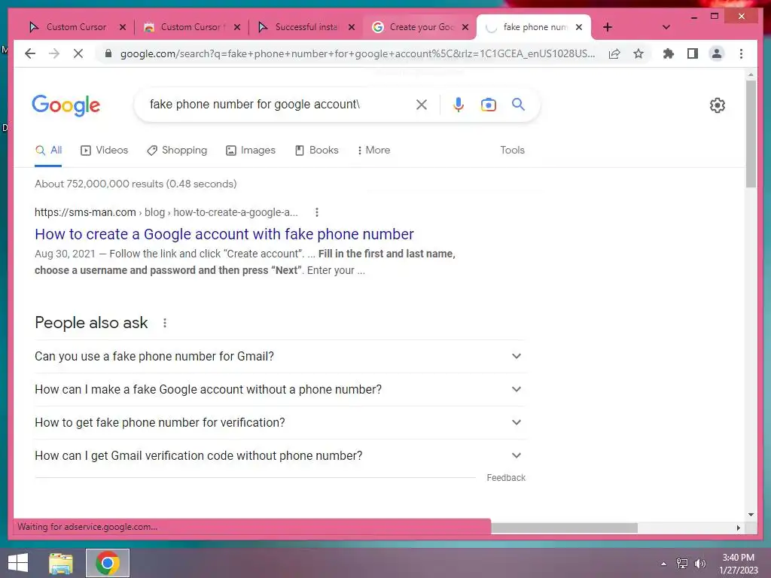Screen dimensions: 771x578
Task: Click the volume speaker icon in system tray
Action: point(699,564)
